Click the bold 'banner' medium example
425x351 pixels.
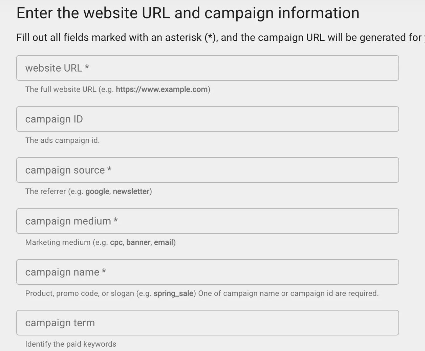pos(138,242)
